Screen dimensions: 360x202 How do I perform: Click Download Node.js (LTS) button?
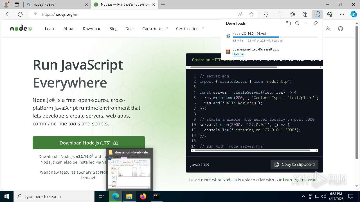89,143
